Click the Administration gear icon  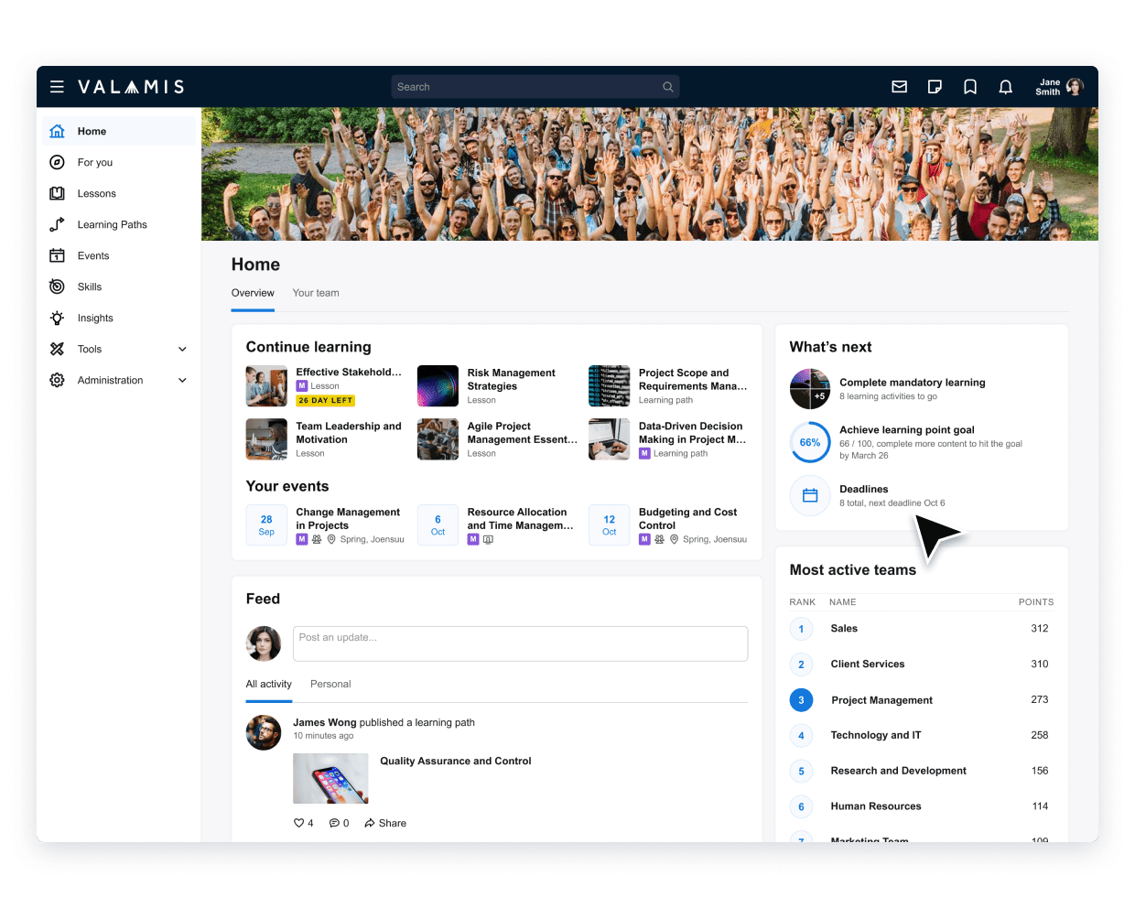tap(57, 380)
